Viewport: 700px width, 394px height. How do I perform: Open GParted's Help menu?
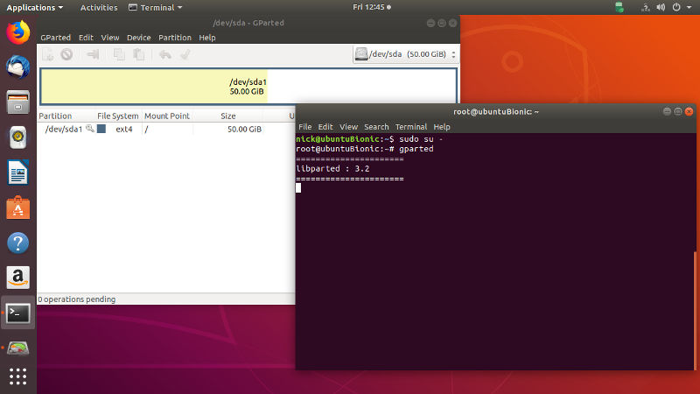(x=207, y=38)
